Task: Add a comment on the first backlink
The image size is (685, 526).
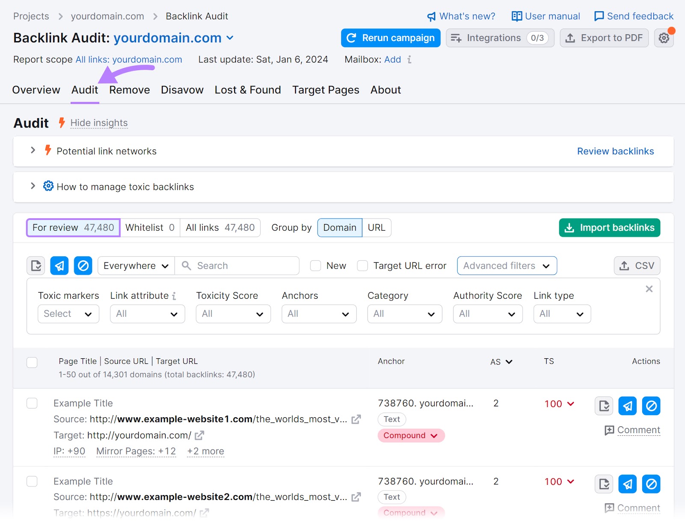Action: [637, 430]
